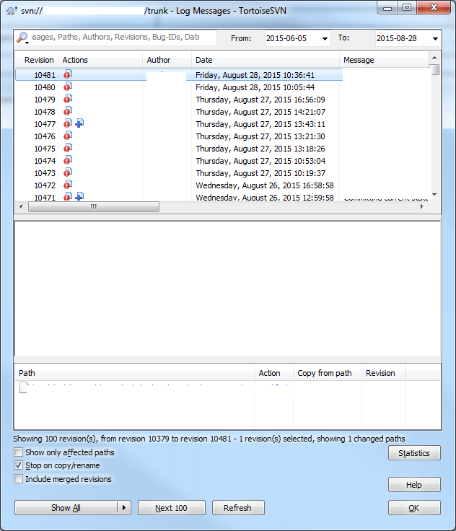Click modified action icon for revision 10473

[68, 172]
